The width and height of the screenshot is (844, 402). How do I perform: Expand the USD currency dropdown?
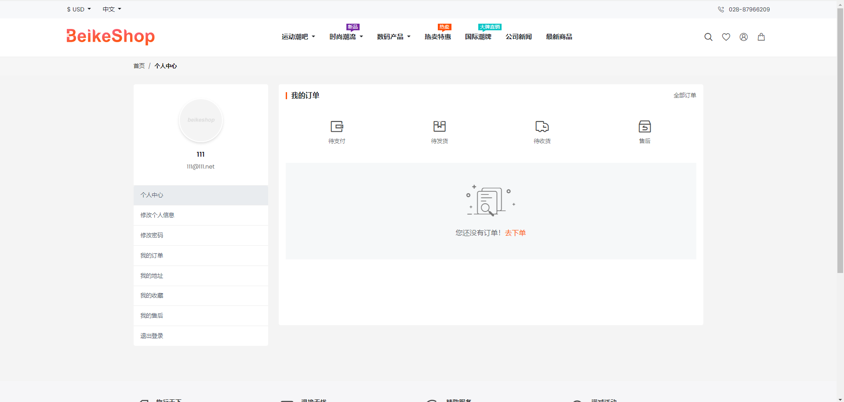pos(79,9)
